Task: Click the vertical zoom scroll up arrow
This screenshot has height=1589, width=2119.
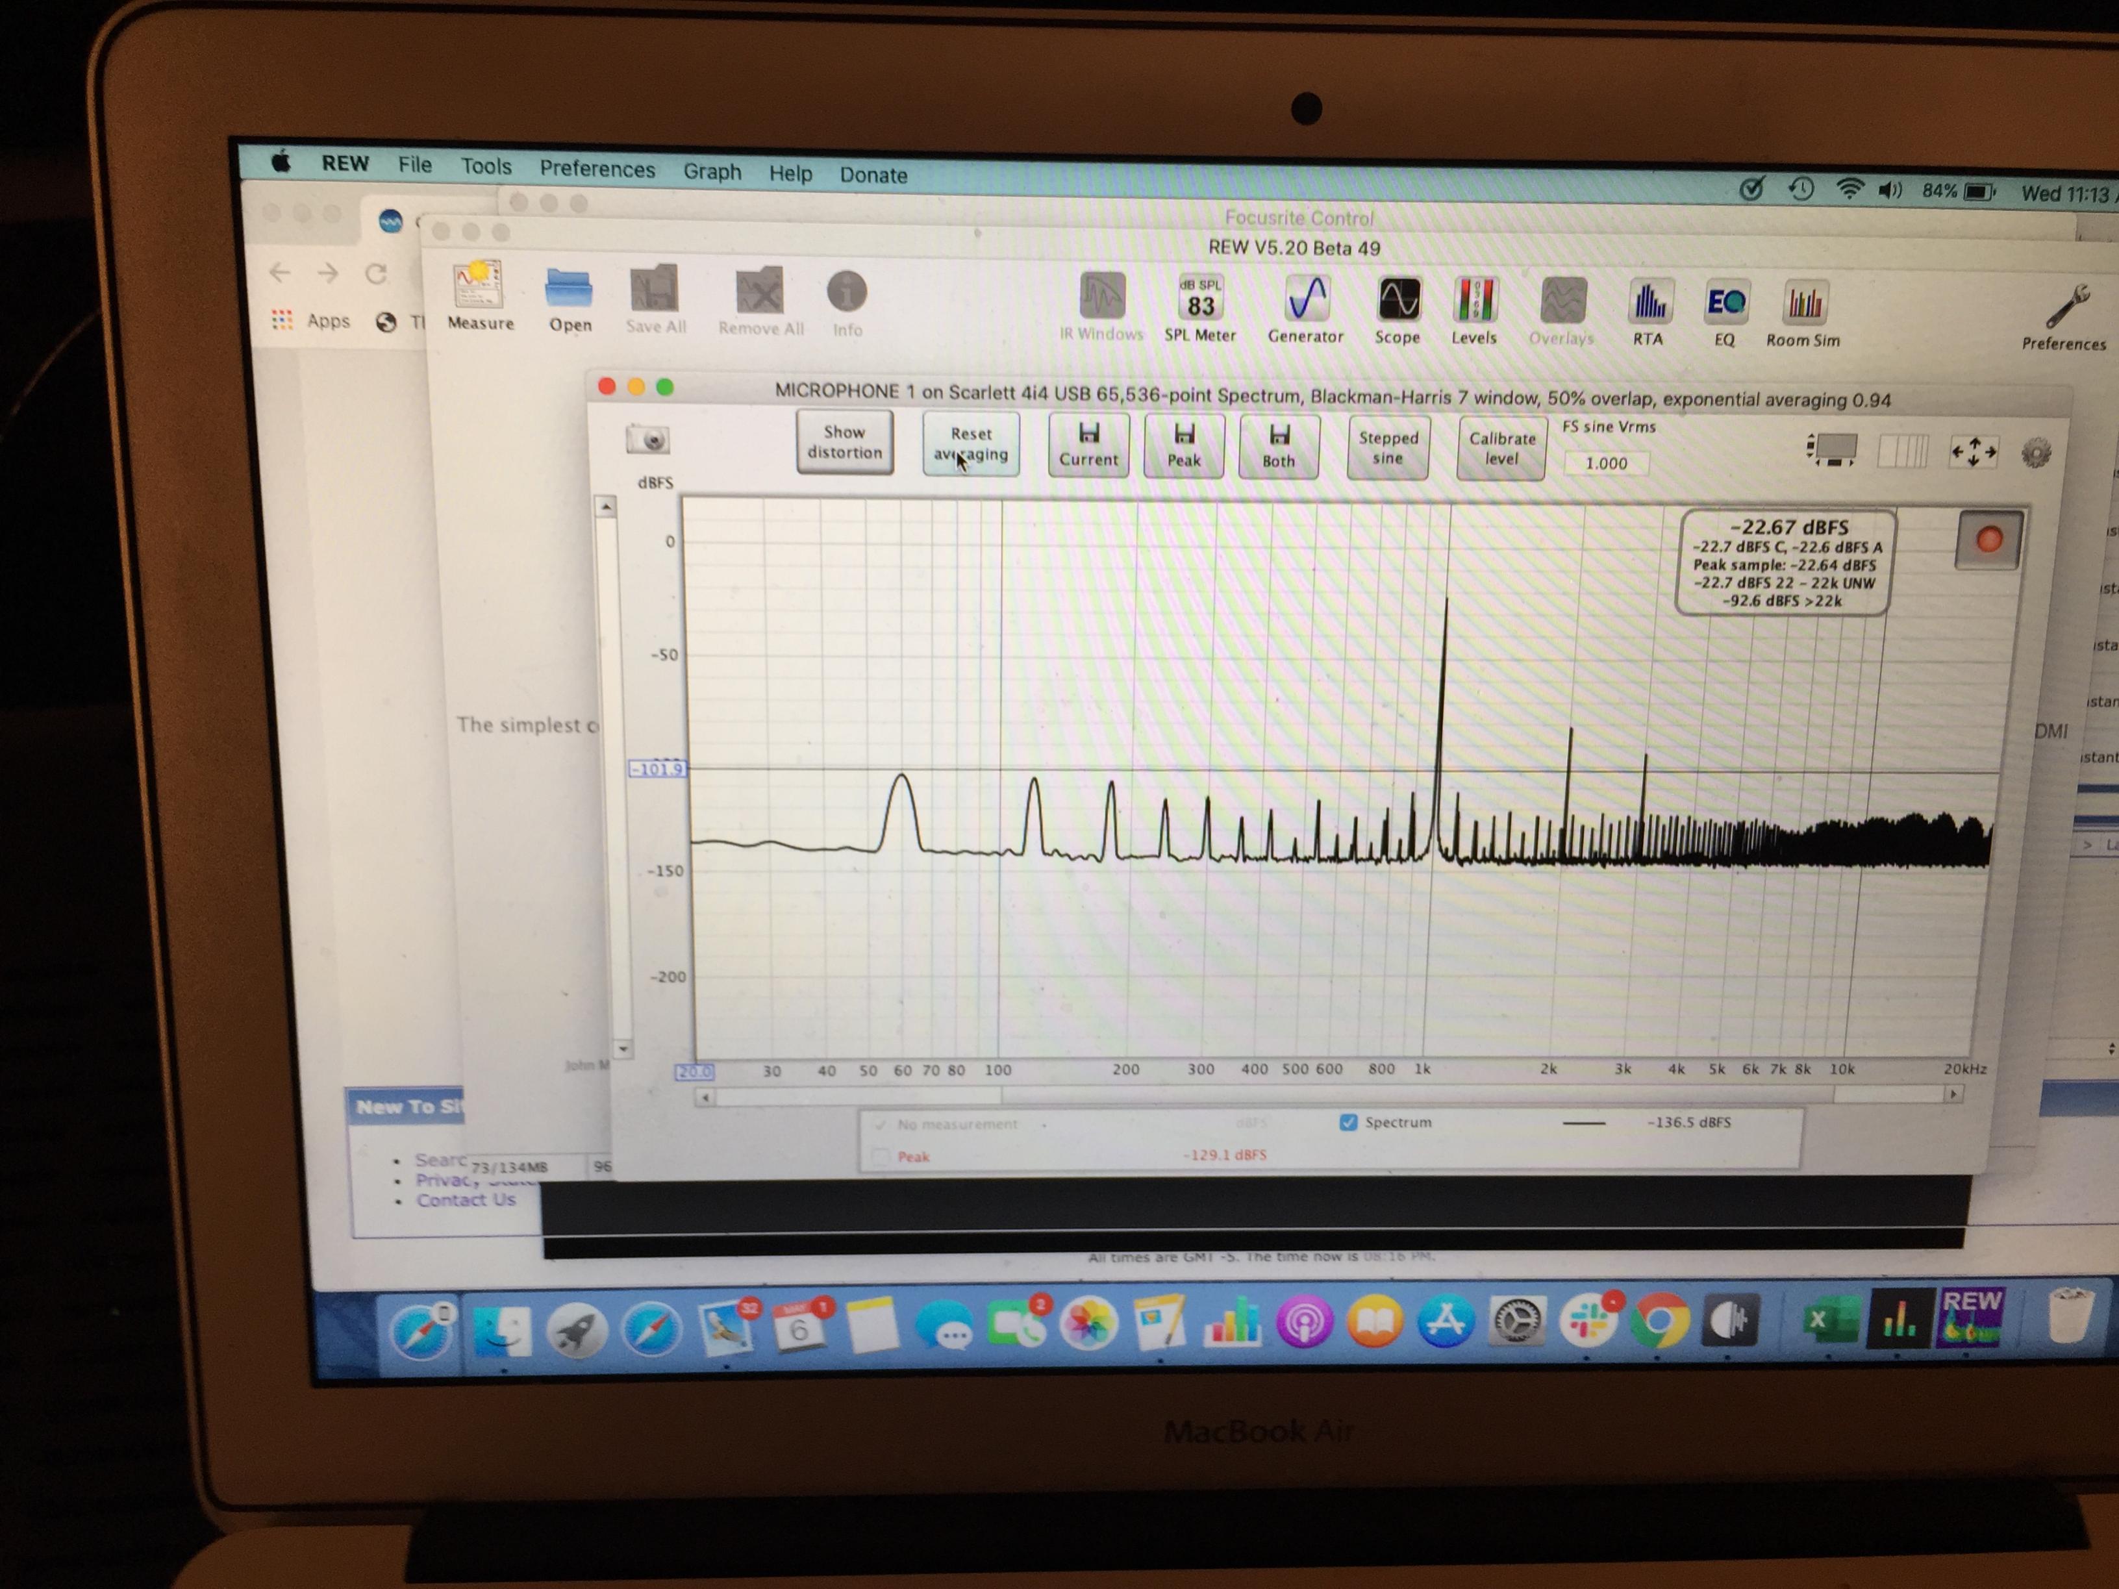Action: 605,507
